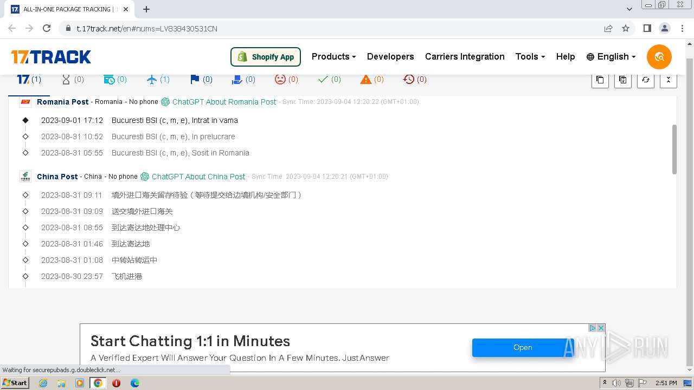Screen dimensions: 694x390
Task: Open the Opera icon in taskbar
Action: (116, 383)
